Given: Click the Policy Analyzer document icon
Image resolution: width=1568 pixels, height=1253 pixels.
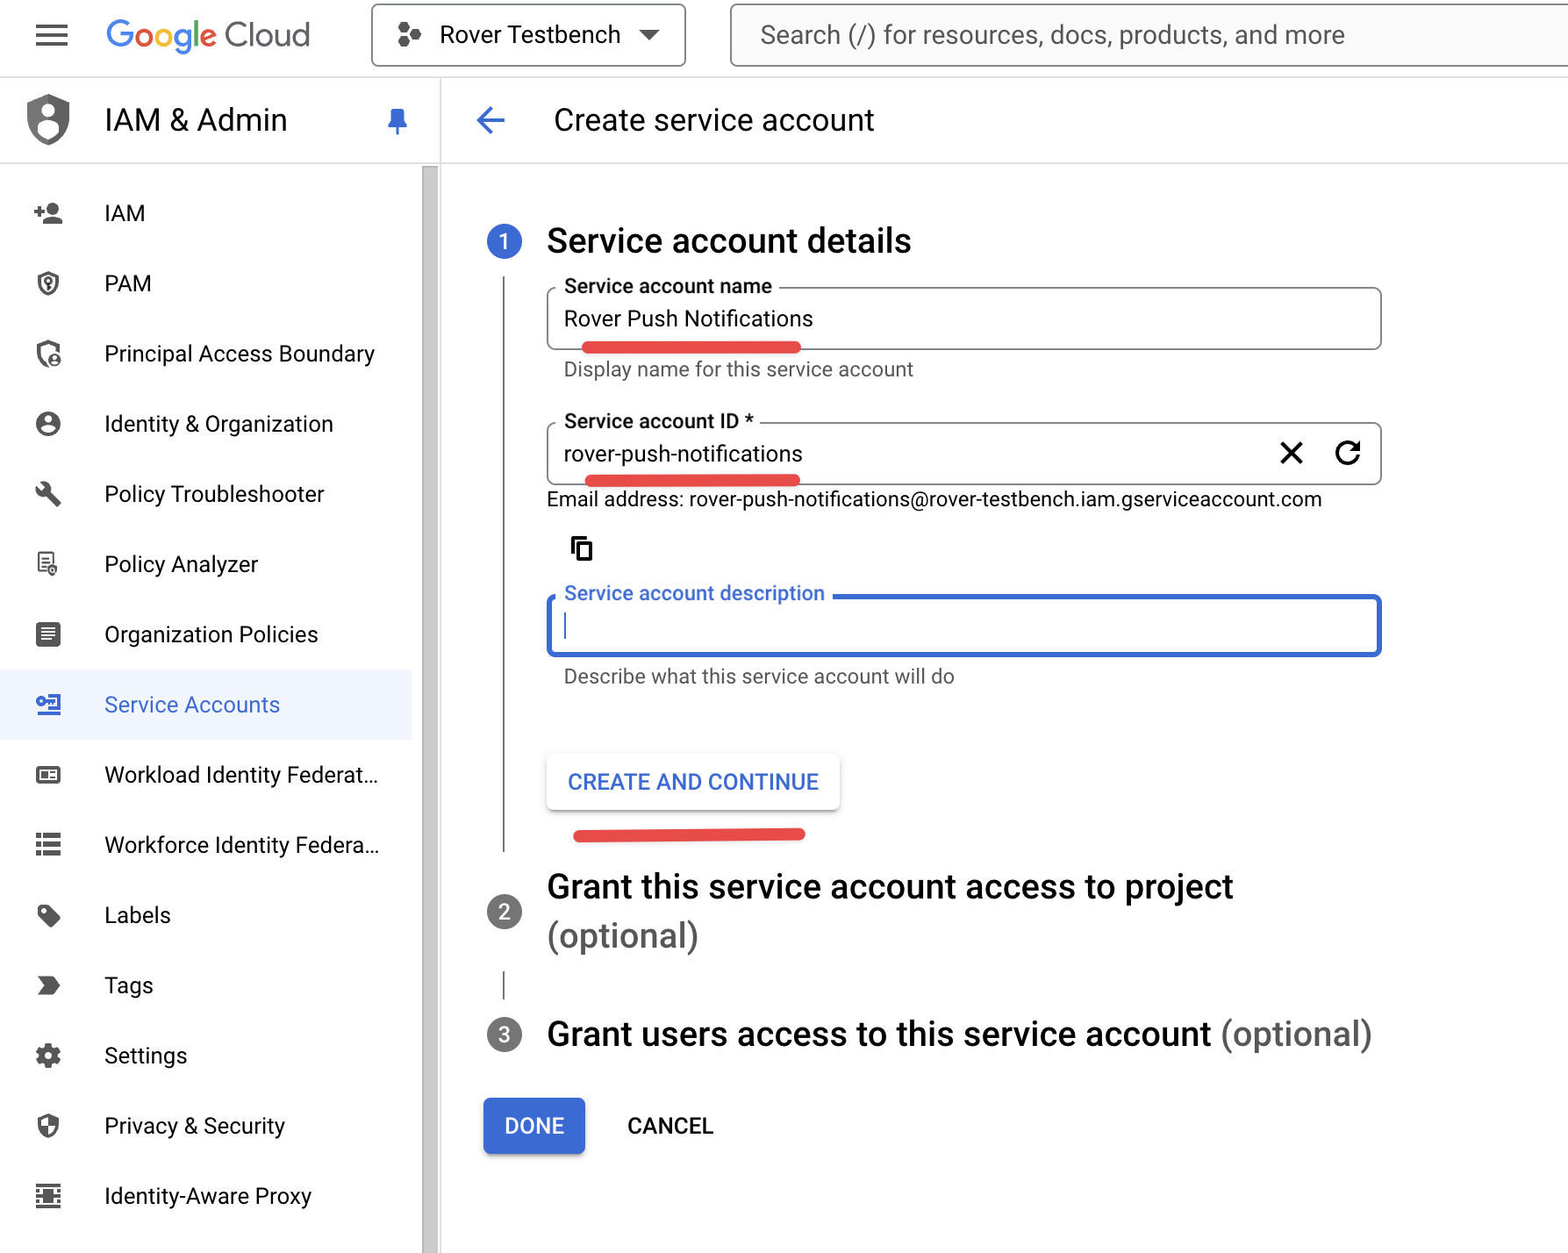Looking at the screenshot, I should (48, 564).
